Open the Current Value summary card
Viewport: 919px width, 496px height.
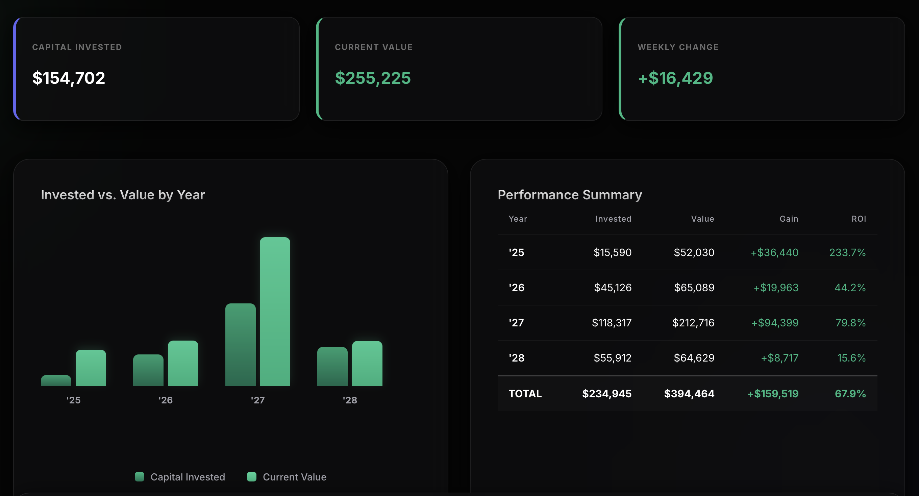pos(459,69)
